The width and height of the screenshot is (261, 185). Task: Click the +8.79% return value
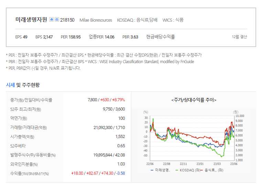click(x=118, y=100)
